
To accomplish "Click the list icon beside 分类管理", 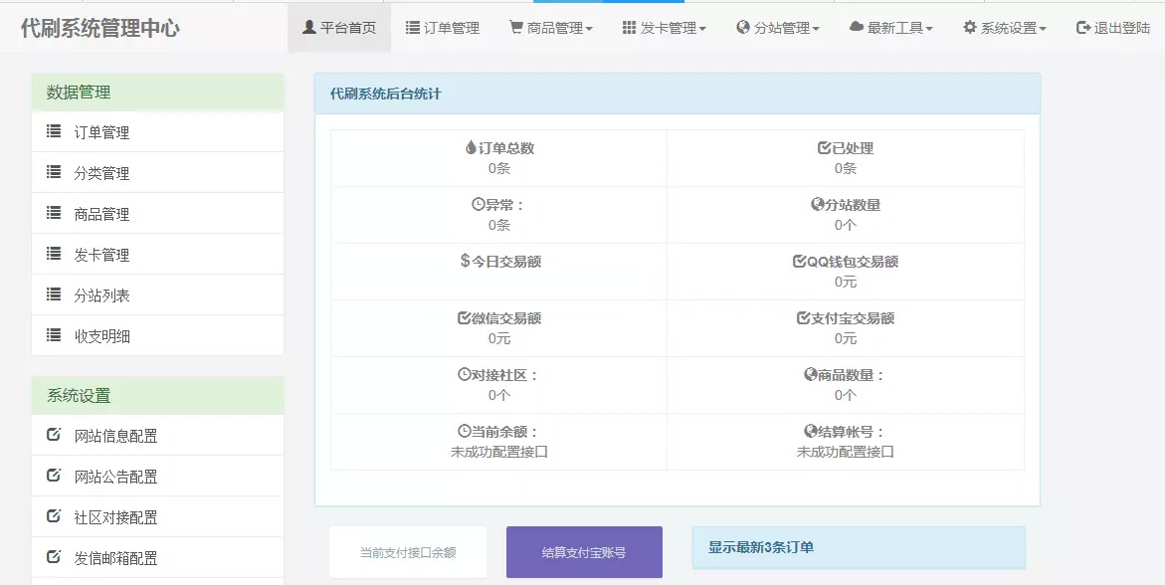I will coord(54,172).
